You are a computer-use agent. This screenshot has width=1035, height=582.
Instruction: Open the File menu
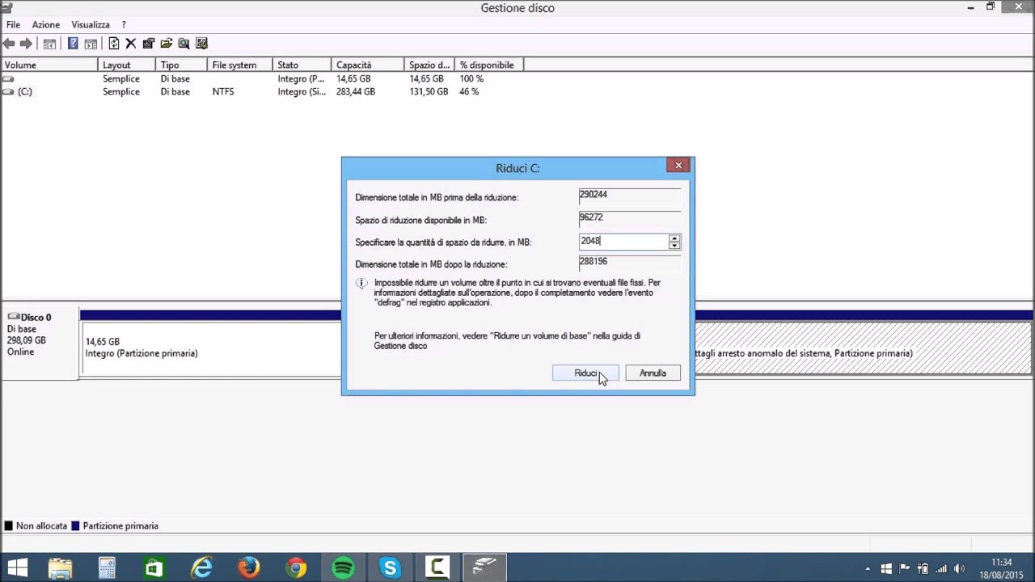click(13, 25)
